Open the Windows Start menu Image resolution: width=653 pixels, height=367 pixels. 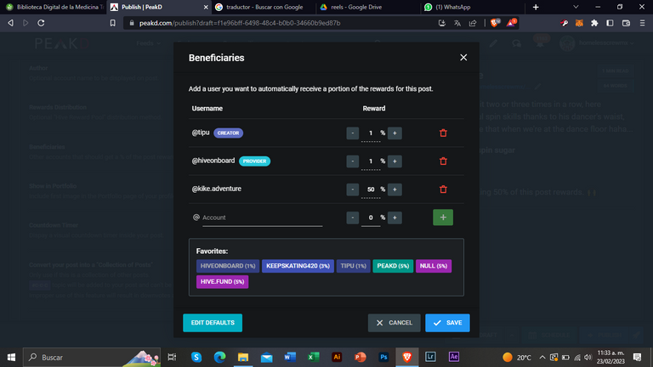[11, 357]
